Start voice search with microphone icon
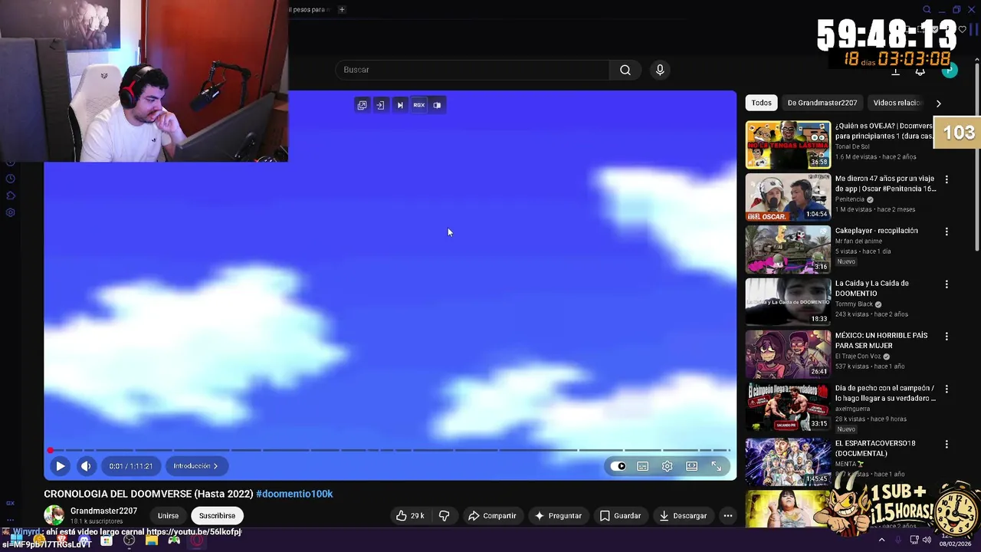The height and width of the screenshot is (552, 981). (x=660, y=70)
